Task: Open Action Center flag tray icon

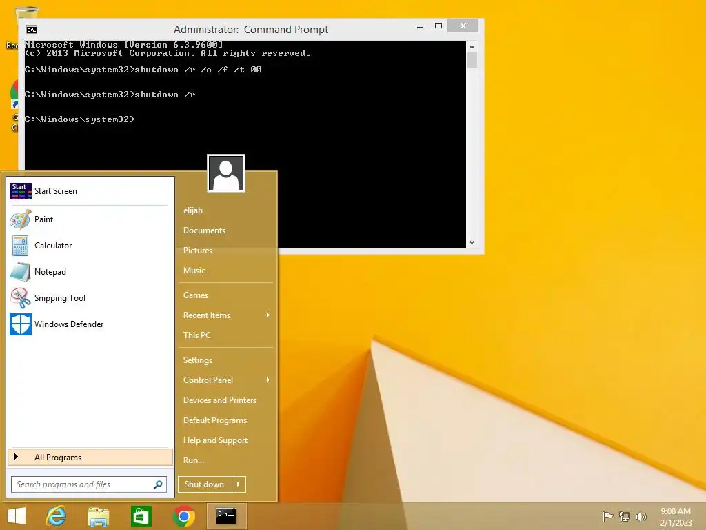Action: point(607,516)
